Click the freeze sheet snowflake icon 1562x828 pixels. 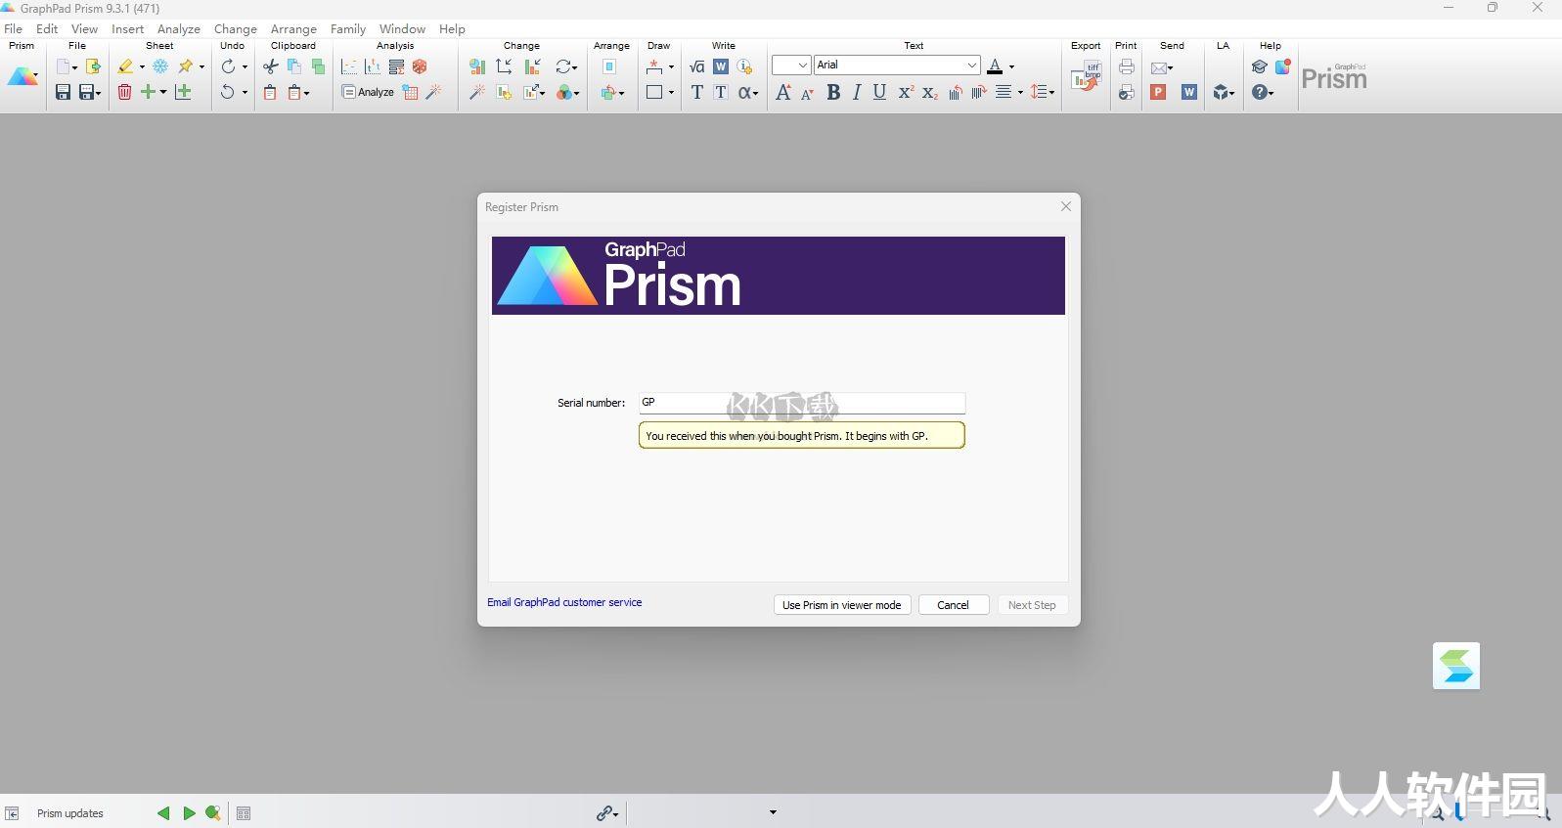(x=160, y=66)
